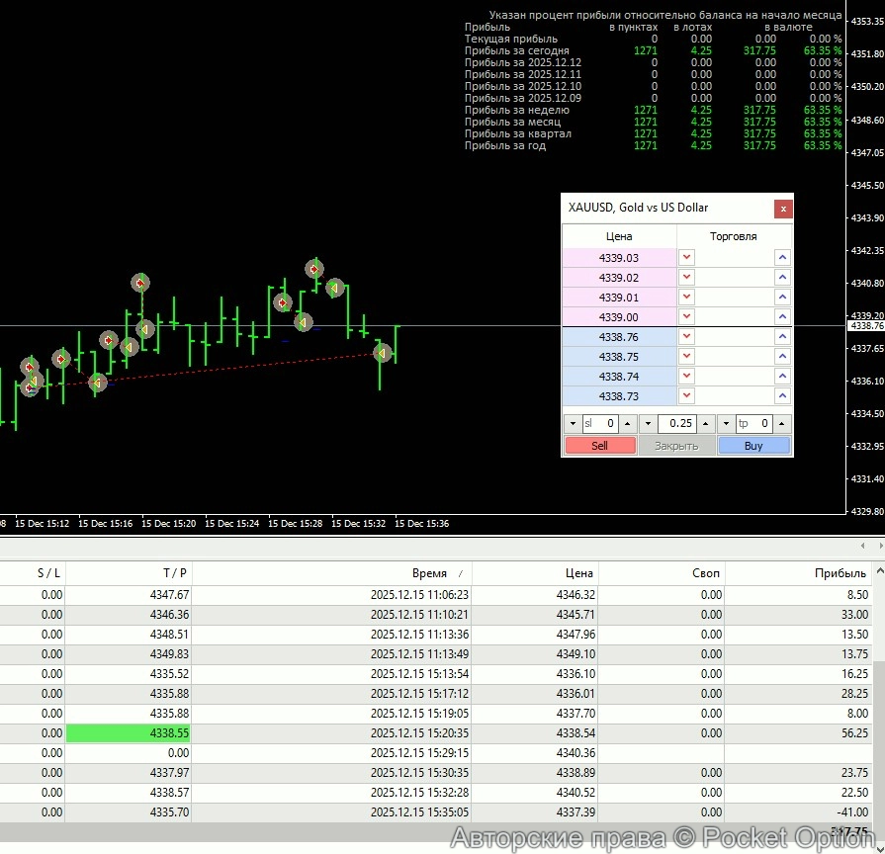
Task: Decrease the sl stop loss value
Action: [572, 424]
